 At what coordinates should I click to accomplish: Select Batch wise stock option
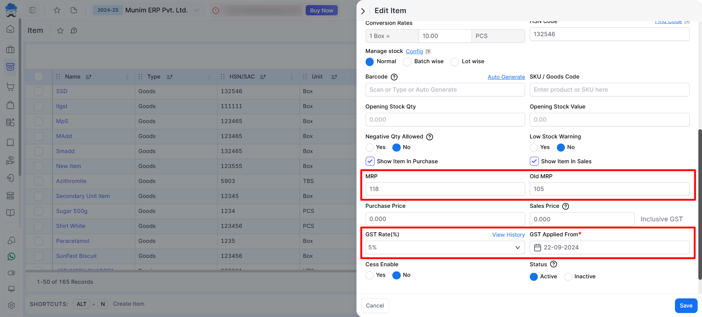(x=407, y=62)
